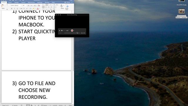Open the Layout tab
Image resolution: width=188 pixels, height=106 pixels.
click(x=23, y=2)
